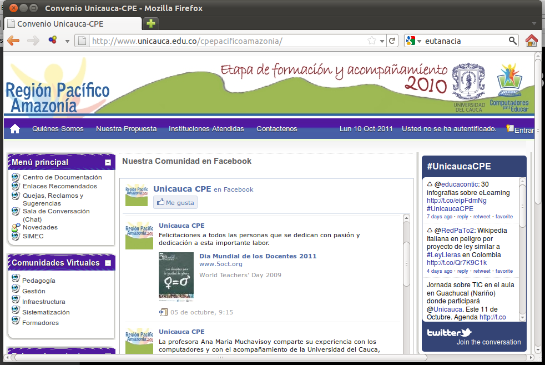Image resolution: width=545 pixels, height=365 pixels.
Task: Bookmark page using star icon
Action: pos(372,41)
